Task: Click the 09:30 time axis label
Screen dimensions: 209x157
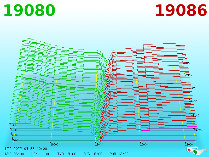Action: point(193,101)
